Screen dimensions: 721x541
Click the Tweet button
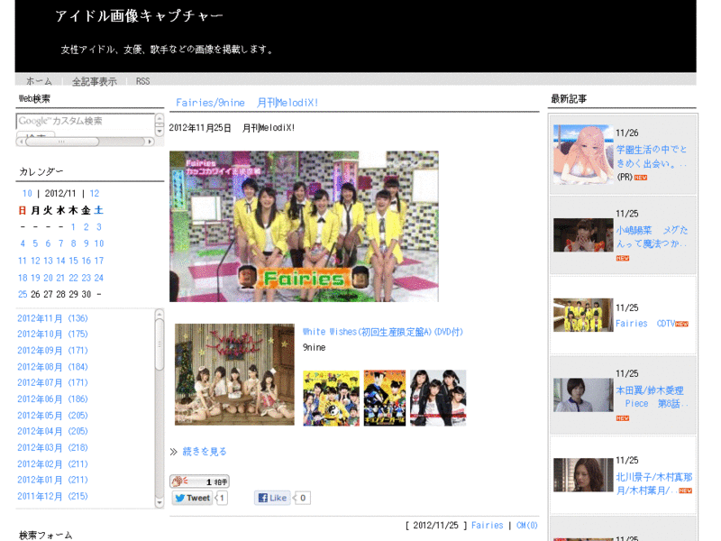coord(193,498)
